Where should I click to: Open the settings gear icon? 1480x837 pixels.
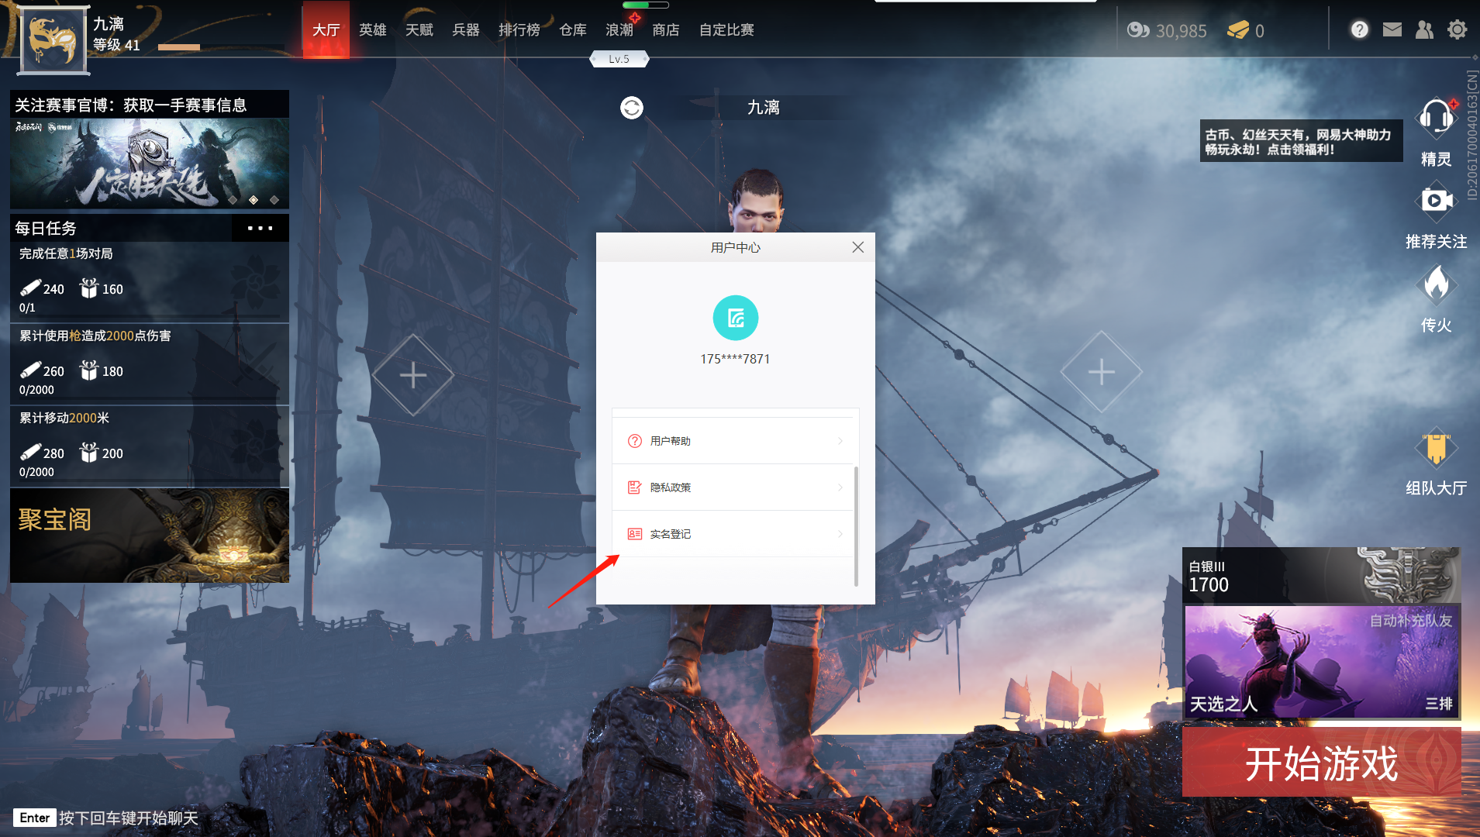(1457, 29)
